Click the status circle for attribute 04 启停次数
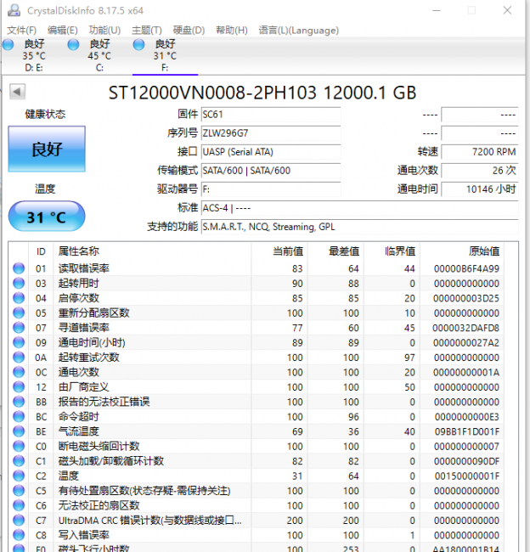Screen dimensions: 530x552 (19, 298)
